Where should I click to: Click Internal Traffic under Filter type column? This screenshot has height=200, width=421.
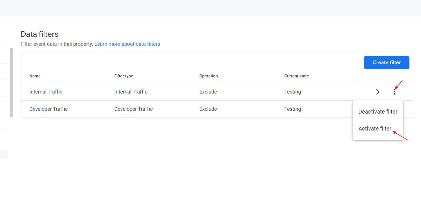point(131,92)
